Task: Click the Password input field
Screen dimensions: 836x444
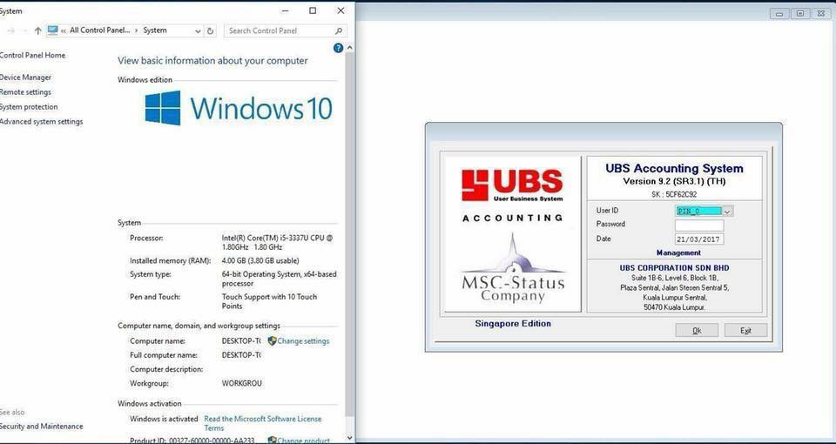Action: (x=699, y=225)
